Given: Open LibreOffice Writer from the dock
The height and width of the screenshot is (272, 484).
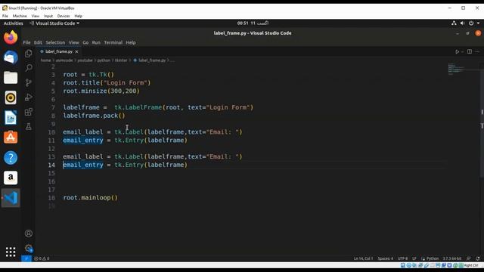Looking at the screenshot, I should pyautogui.click(x=11, y=118).
